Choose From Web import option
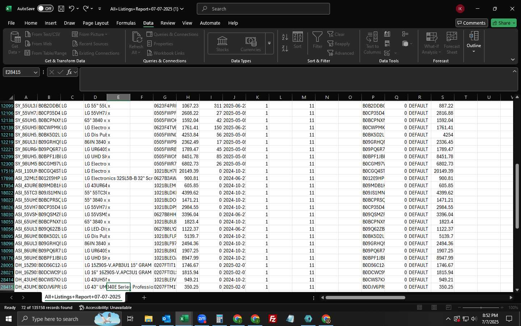Image resolution: width=521 pixels, height=326 pixels. [38, 43]
